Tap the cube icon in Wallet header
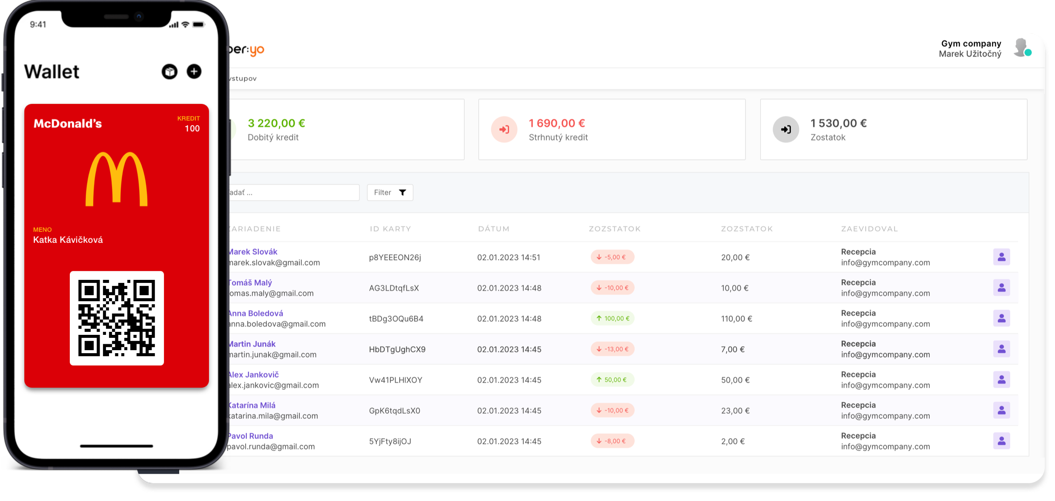 point(169,72)
